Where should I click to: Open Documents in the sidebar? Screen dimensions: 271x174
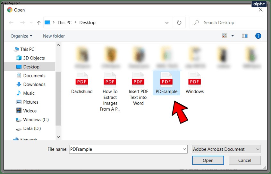click(31, 76)
